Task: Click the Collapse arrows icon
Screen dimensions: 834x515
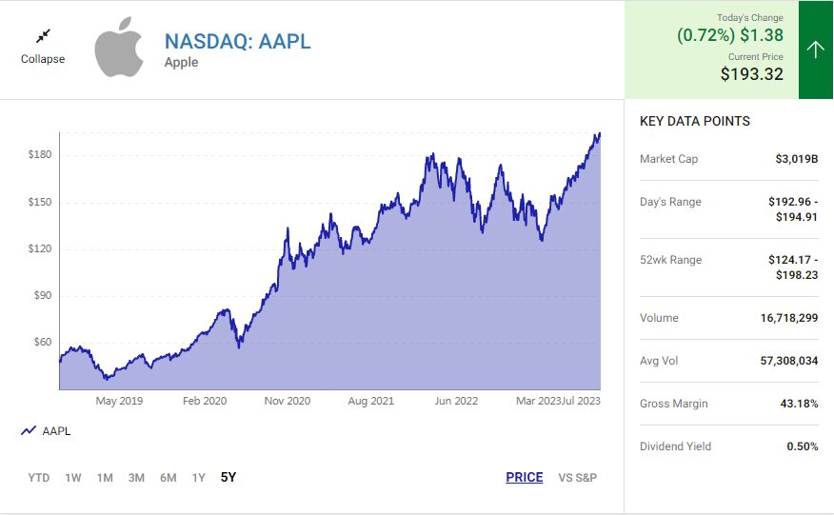Action: [x=43, y=36]
